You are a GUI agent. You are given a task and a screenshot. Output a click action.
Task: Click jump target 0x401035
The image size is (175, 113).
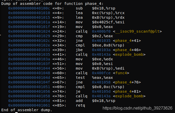(x=101, y=41)
